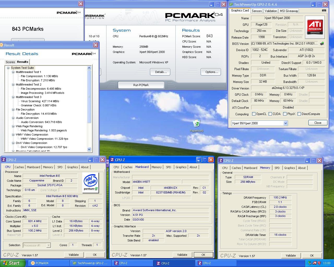Click the GPU-Z title bar icon
Viewport: 334px width, 267px height.
(231, 4)
